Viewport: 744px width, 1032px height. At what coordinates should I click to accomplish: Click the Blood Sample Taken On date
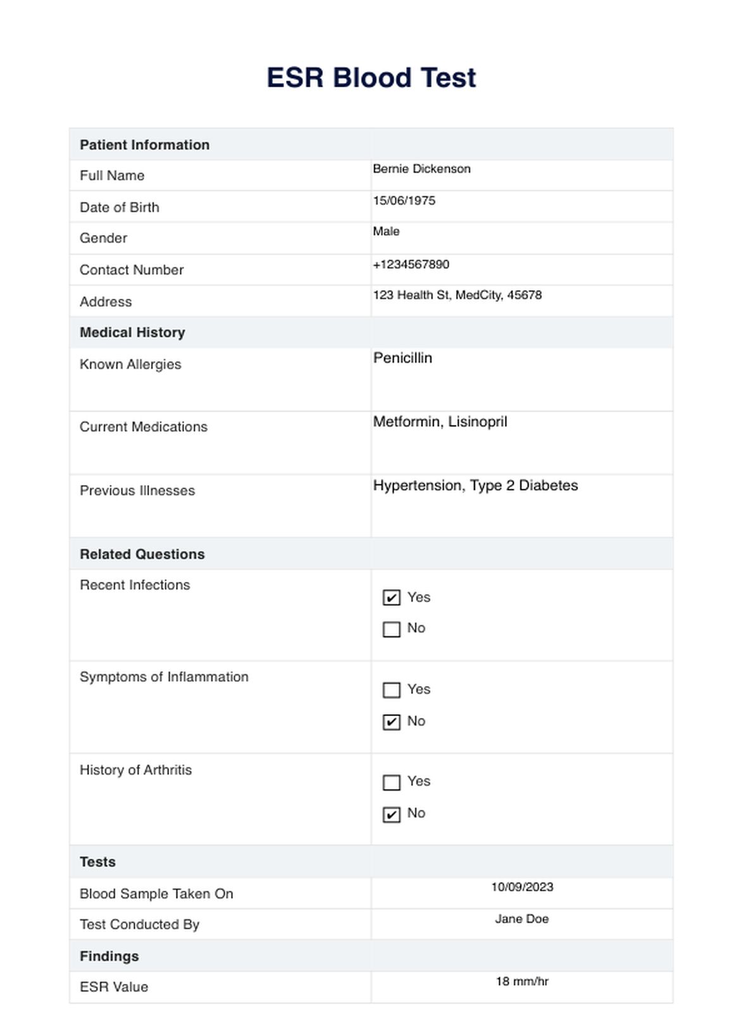521,893
